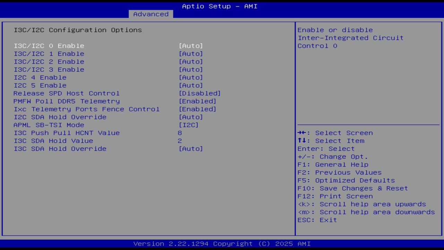Open the I3C/I2C 0 Enable option

tap(49, 45)
